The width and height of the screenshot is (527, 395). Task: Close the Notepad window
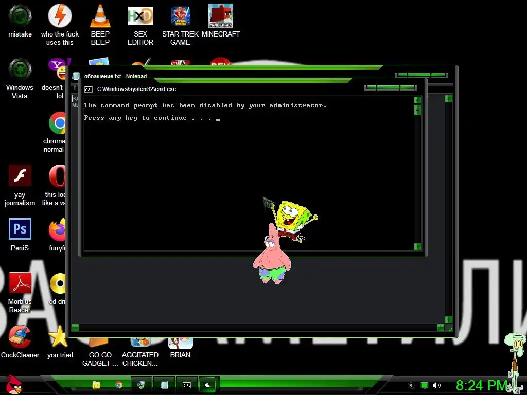438,75
